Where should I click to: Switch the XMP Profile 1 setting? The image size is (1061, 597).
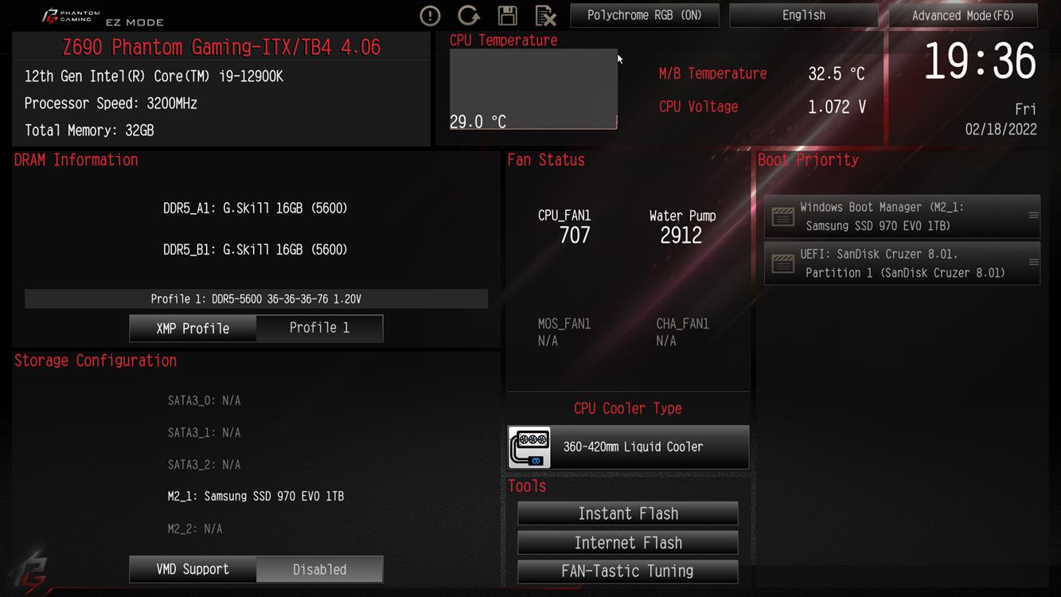(x=319, y=328)
